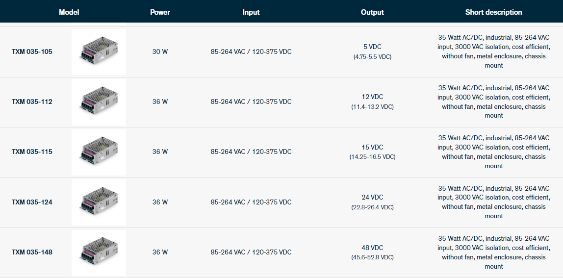The width and height of the screenshot is (563, 278).
Task: Select the TXM 035-115 product picture
Action: pos(99,152)
